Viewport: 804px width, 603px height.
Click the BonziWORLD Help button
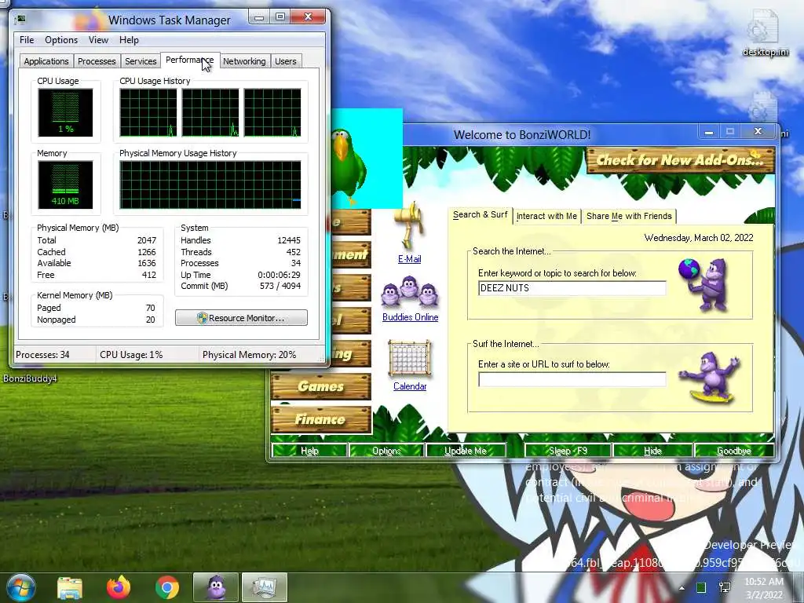(x=309, y=451)
